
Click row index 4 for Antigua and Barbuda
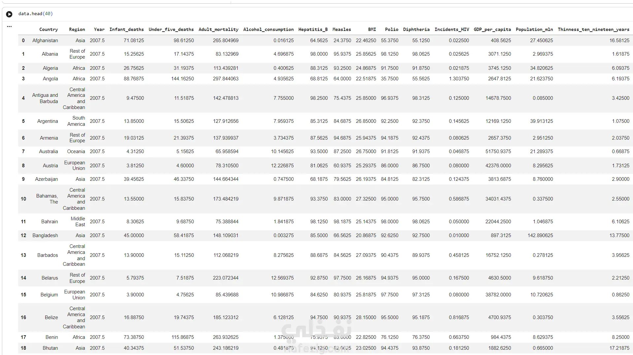[x=23, y=98]
